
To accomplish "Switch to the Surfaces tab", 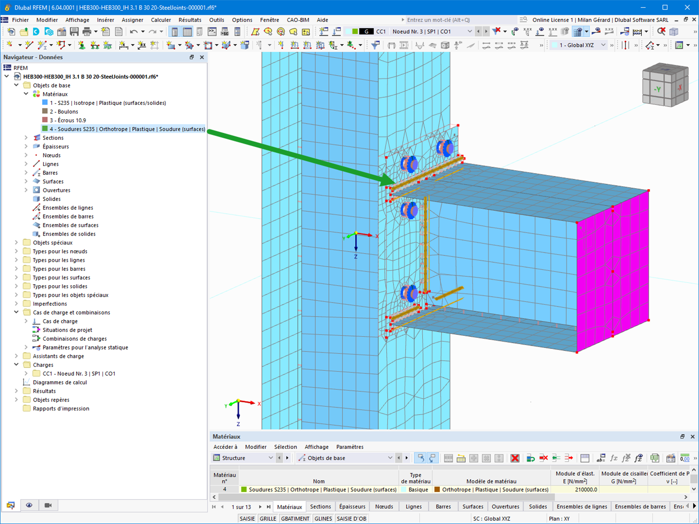I will click(473, 507).
